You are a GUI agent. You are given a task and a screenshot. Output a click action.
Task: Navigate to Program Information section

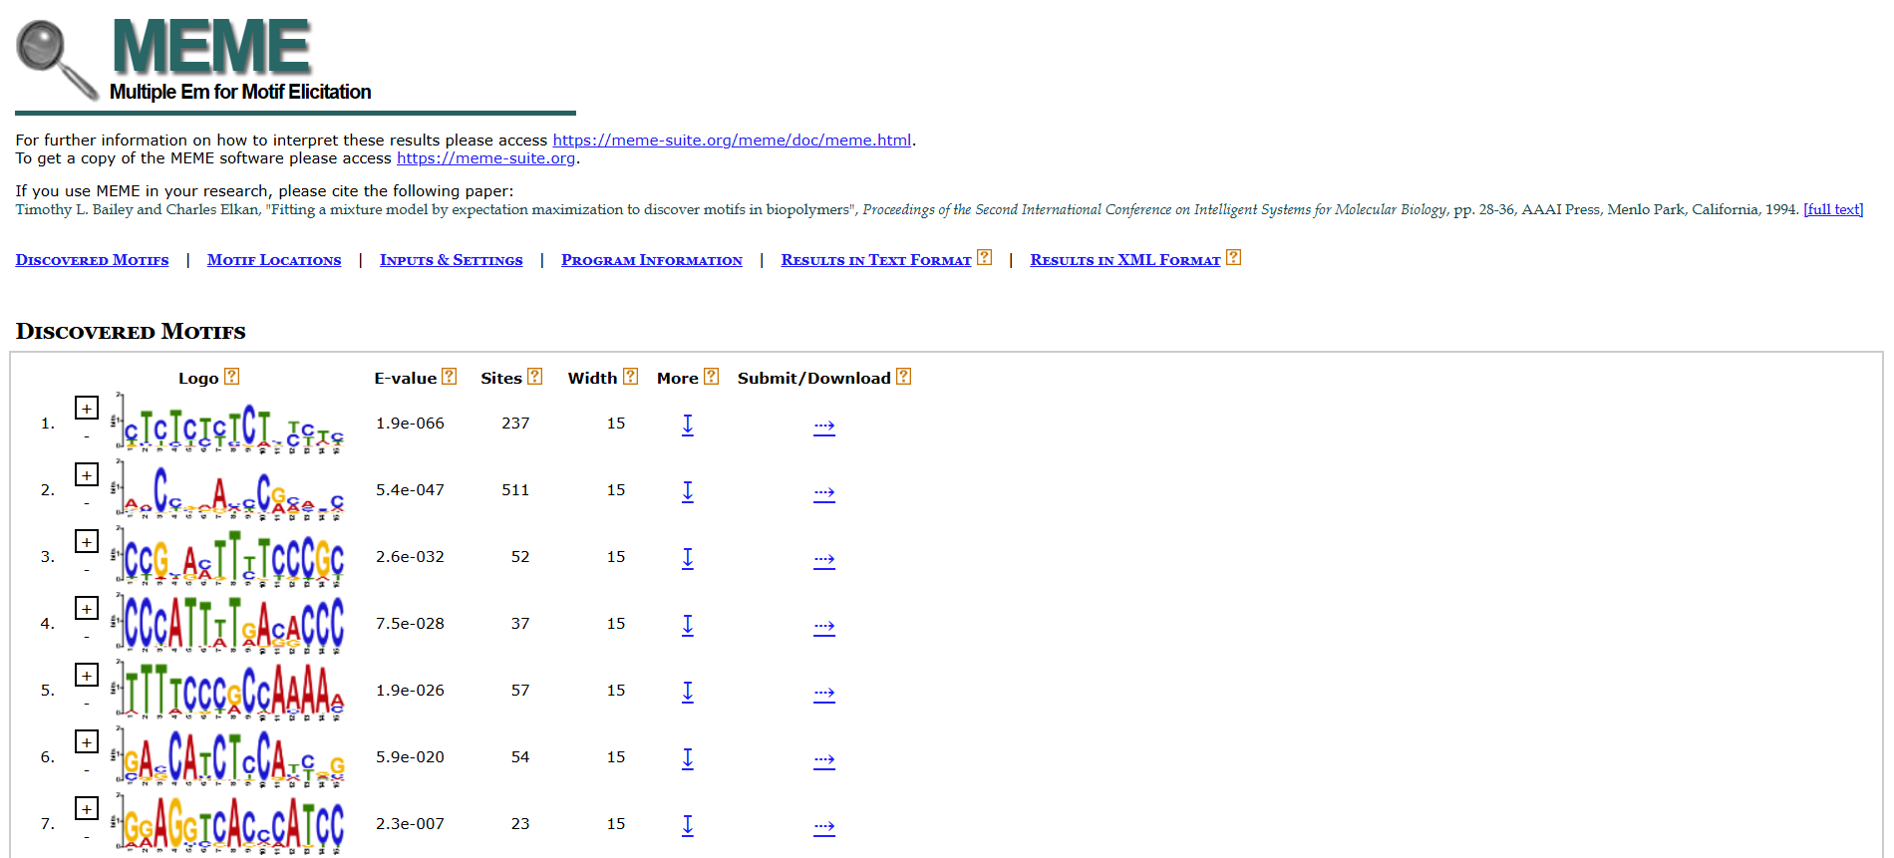(x=652, y=260)
